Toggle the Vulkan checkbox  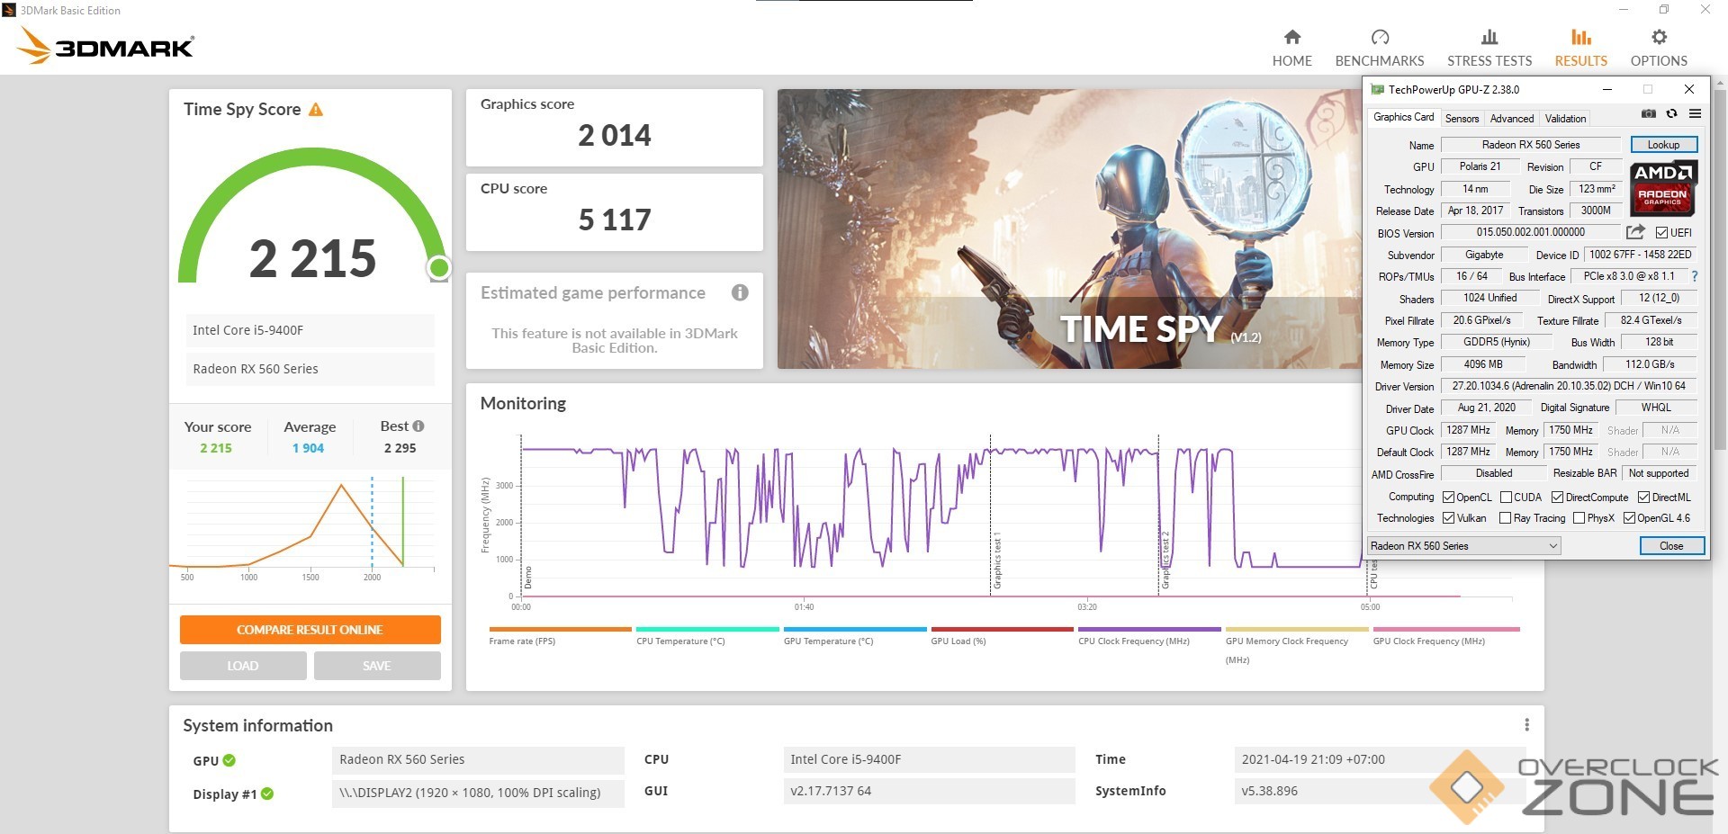click(x=1448, y=518)
